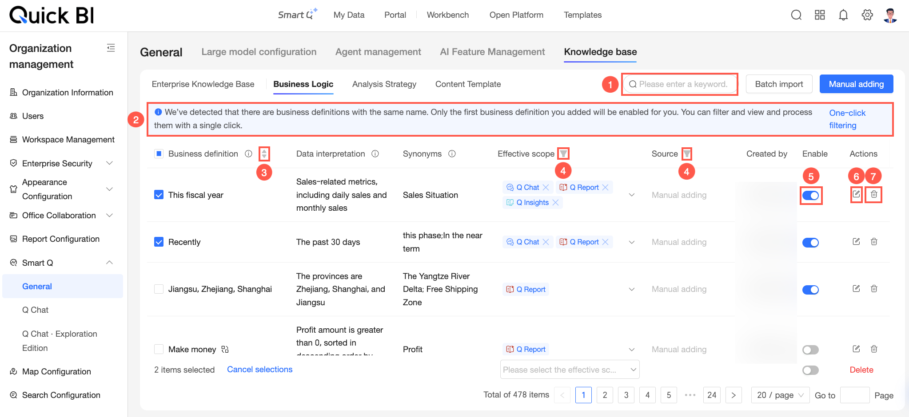The height and width of the screenshot is (417, 909).
Task: Switch to Large model configuration tab
Action: pos(259,52)
